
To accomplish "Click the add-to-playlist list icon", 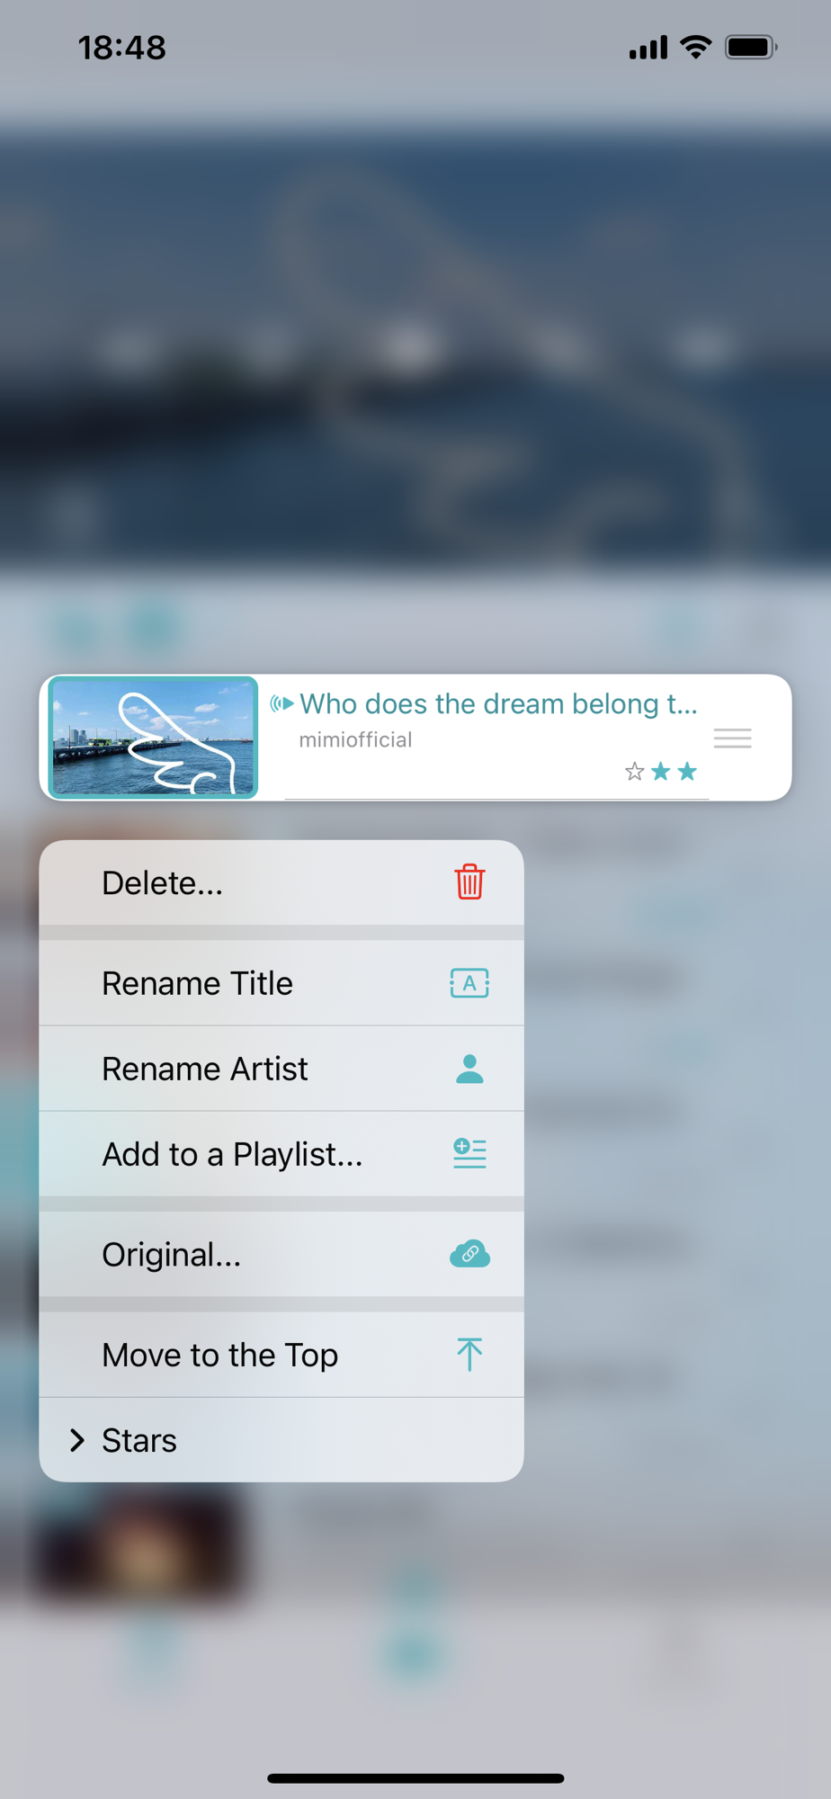I will pos(469,1153).
